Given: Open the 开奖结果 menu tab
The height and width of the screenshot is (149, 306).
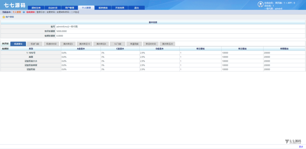Looking at the screenshot, I should 120,8.
